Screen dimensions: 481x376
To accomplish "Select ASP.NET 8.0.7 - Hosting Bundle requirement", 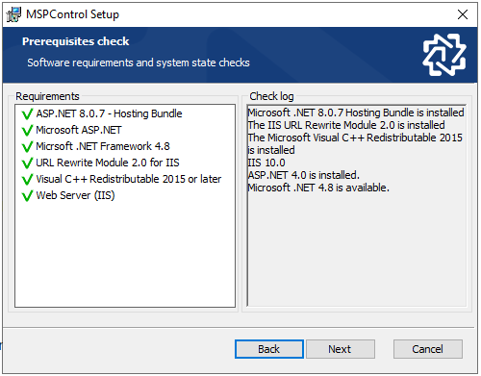I will click(x=109, y=113).
